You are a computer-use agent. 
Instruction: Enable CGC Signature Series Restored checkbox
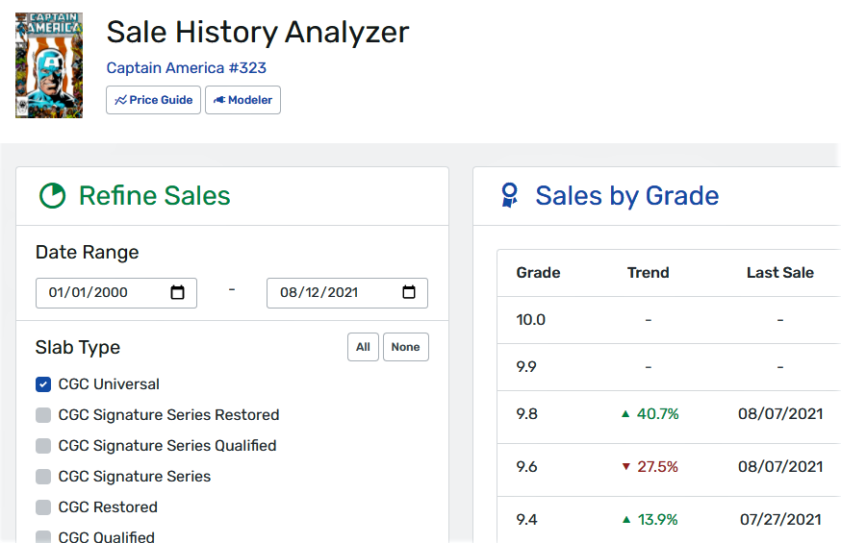tap(43, 415)
